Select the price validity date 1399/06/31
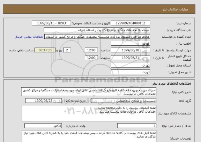The height and width of the screenshot is (142, 201). click(131, 58)
